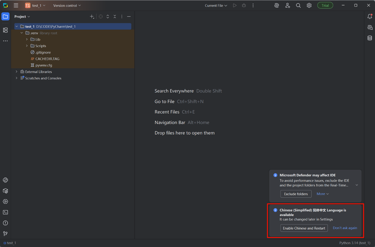Viewport: 375px width, 247px height.
Task: Open the AI Assistant swirl icon in title bar
Action: (x=277, y=5)
